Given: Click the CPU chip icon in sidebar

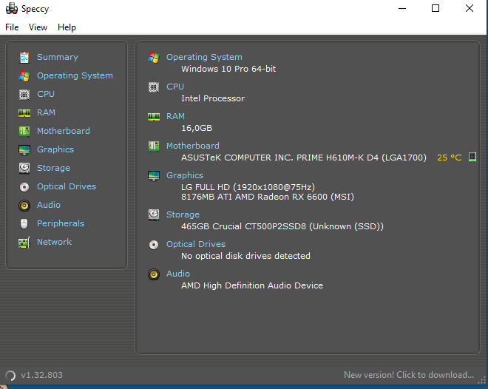Looking at the screenshot, I should [x=24, y=95].
